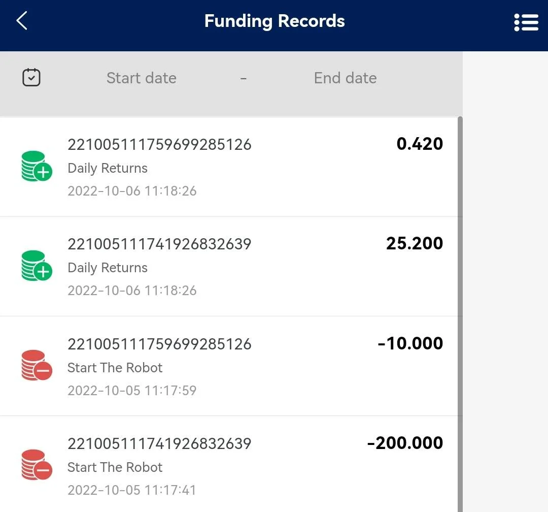Click red coins icon for -200.000 record

tap(37, 465)
